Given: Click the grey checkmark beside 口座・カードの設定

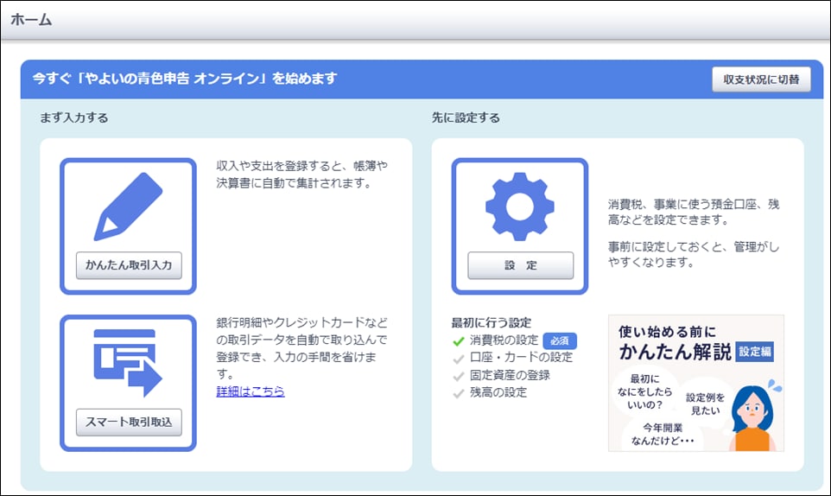Looking at the screenshot, I should (x=459, y=359).
